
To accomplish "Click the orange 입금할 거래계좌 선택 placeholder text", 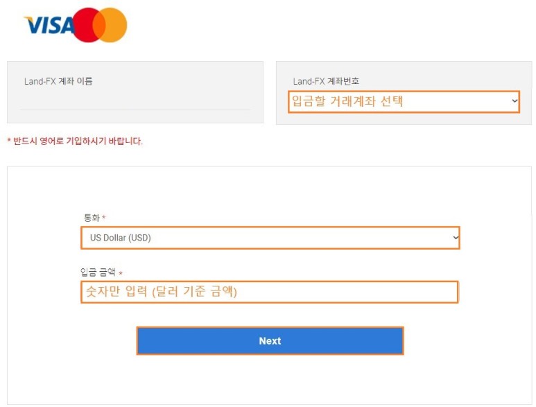I will point(347,101).
